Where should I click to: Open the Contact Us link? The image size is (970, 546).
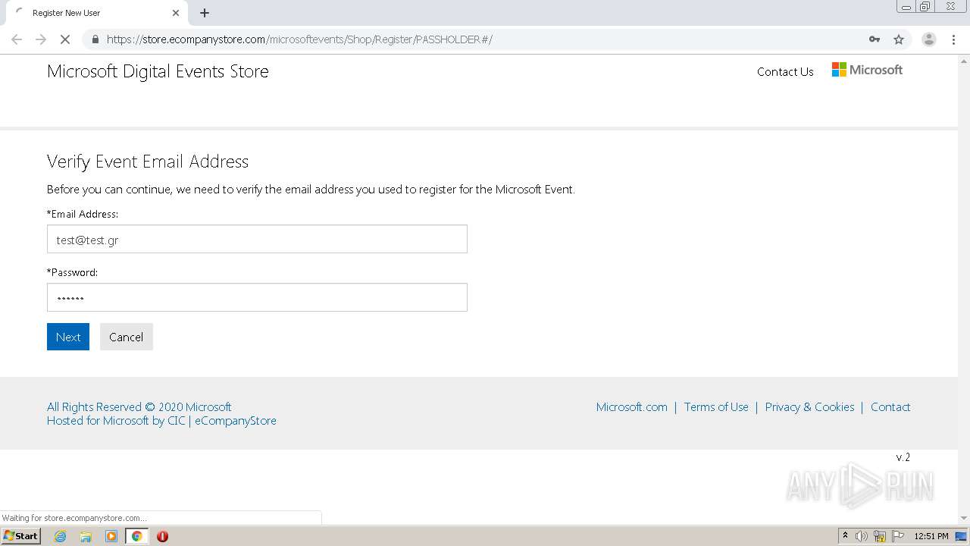click(785, 71)
